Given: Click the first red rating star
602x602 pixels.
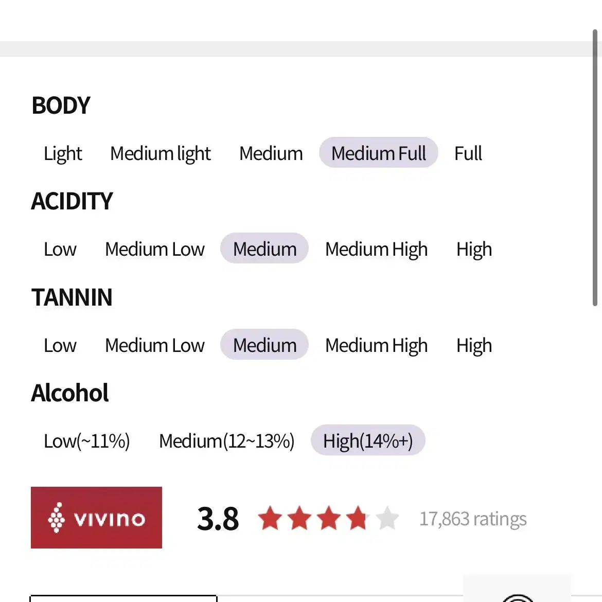Looking at the screenshot, I should click(x=270, y=518).
